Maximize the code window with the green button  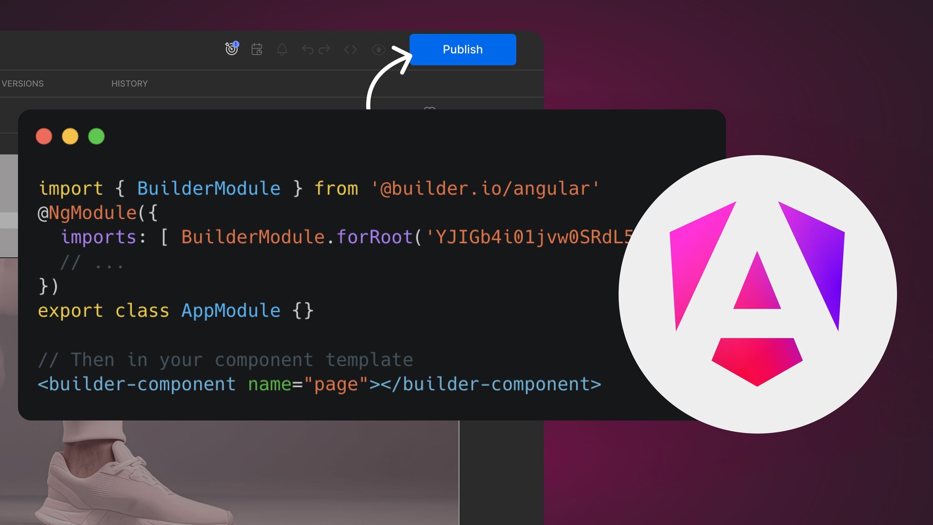pos(97,136)
